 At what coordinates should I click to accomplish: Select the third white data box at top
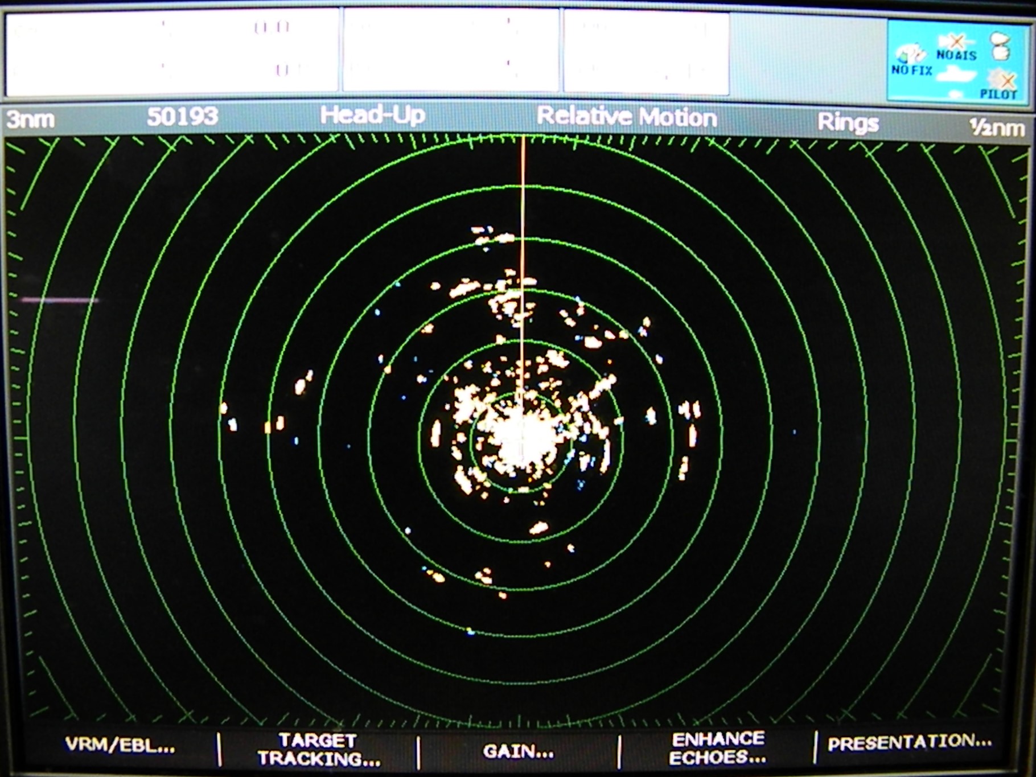pos(647,52)
